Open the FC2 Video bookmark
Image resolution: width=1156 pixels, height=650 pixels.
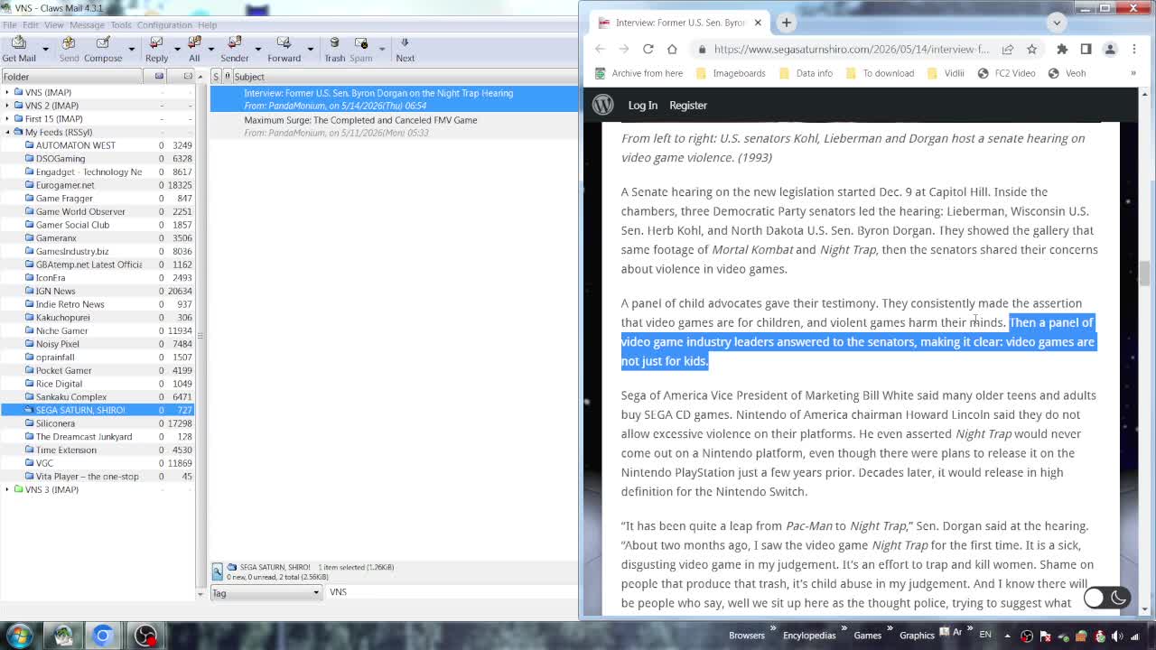coord(1006,73)
